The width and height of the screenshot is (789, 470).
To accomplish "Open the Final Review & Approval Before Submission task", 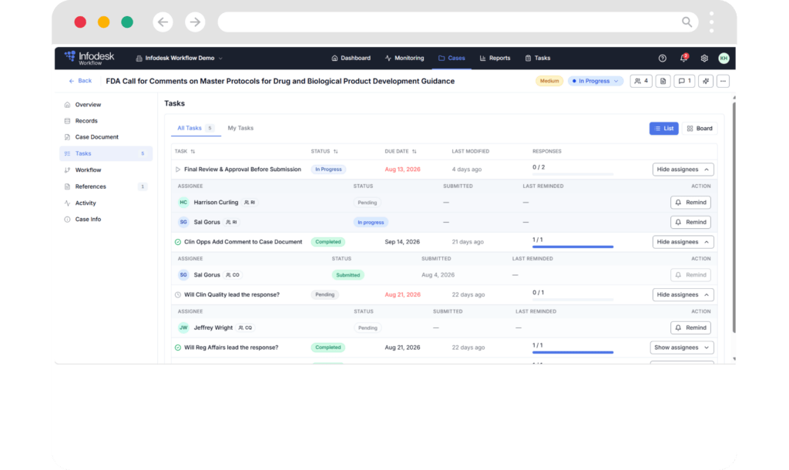I will (x=243, y=170).
